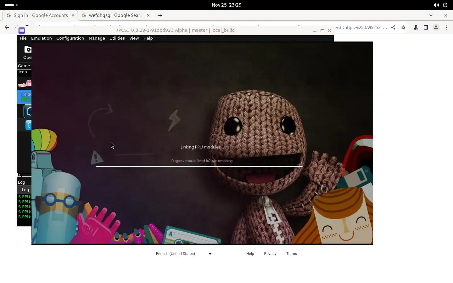Expand Chrome tab search chevron
Viewport: 453px width, 283px height.
point(431,15)
